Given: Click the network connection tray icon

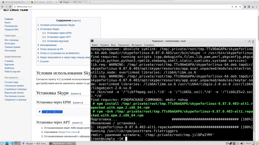Looking at the screenshot, I should pyautogui.click(x=231, y=143).
